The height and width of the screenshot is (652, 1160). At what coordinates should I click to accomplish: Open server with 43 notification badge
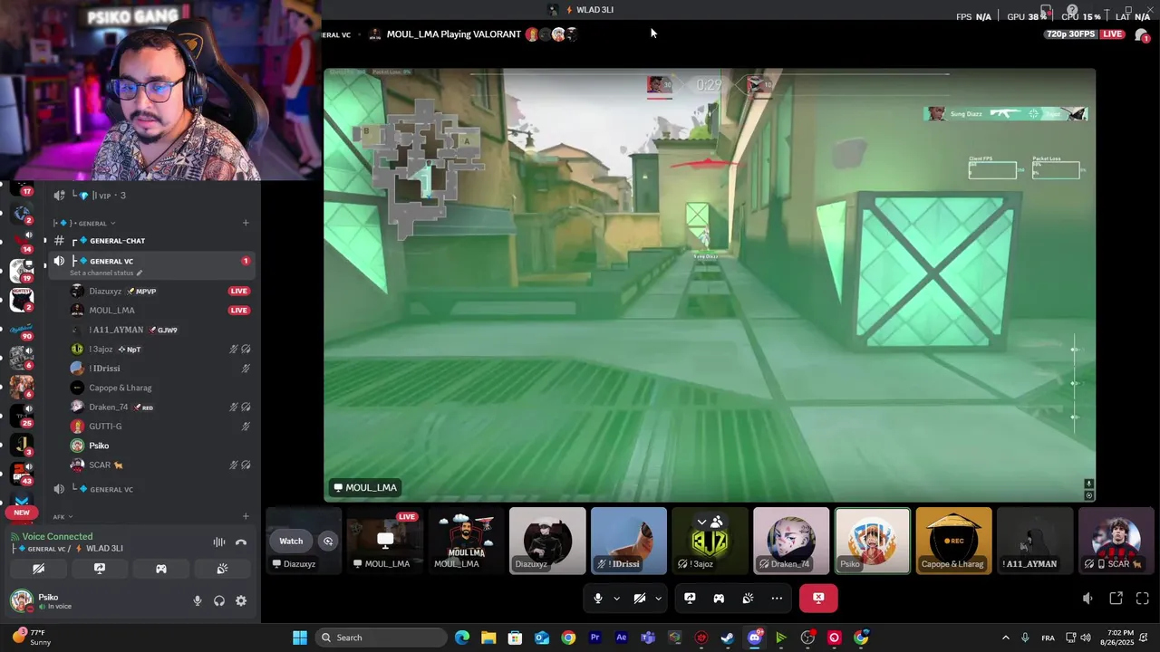22,474
